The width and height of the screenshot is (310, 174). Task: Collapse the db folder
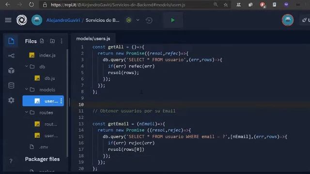[27, 67]
